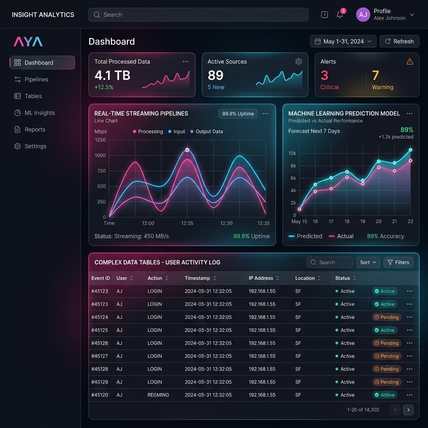Click Actual data point at May 15
Screen dimensions: 428x428
point(299,209)
